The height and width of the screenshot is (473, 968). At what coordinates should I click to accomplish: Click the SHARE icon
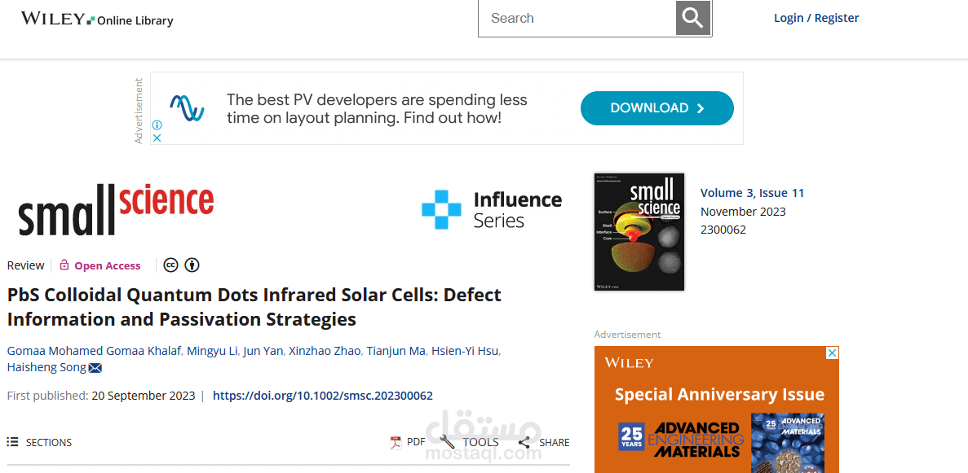[x=524, y=442]
